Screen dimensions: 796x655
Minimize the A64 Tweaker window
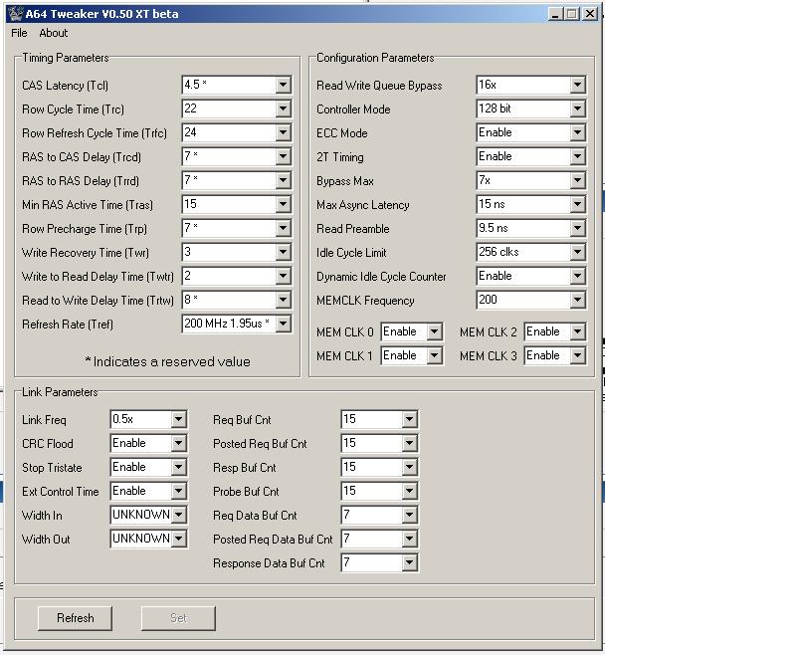[555, 14]
